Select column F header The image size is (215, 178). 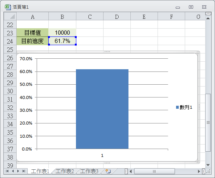pyautogui.click(x=171, y=17)
